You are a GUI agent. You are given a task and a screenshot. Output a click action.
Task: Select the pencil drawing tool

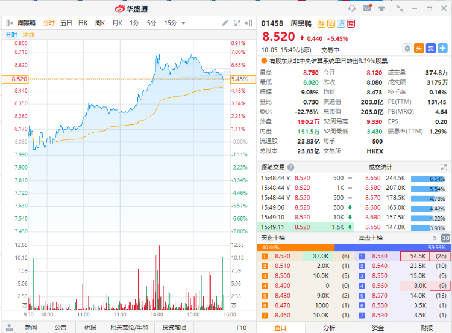225,23
